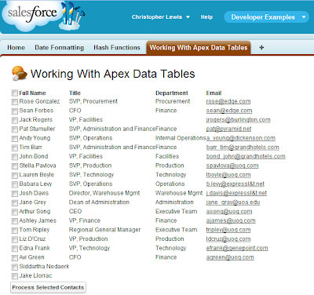Expand the Developer Examples app menu
The width and height of the screenshot is (314, 295).
pyautogui.click(x=266, y=17)
